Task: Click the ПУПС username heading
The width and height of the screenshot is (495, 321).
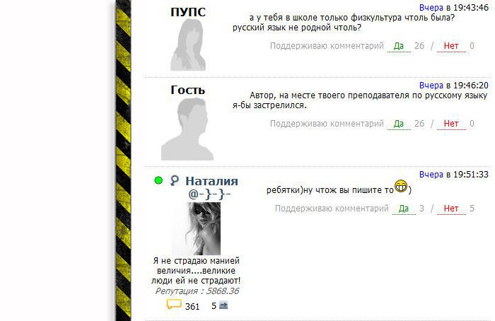Action: tap(188, 12)
